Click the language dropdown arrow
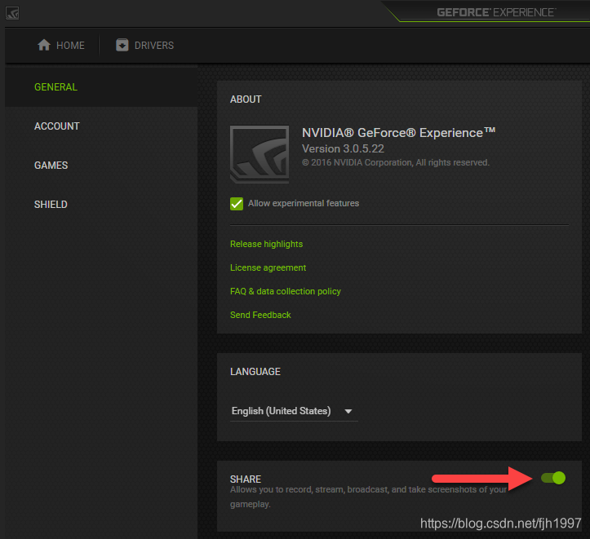The image size is (590, 539). click(348, 412)
